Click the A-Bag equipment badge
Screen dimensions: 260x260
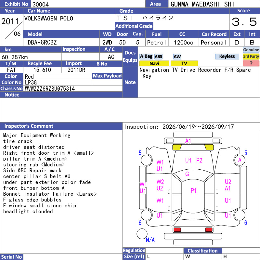click(146, 57)
